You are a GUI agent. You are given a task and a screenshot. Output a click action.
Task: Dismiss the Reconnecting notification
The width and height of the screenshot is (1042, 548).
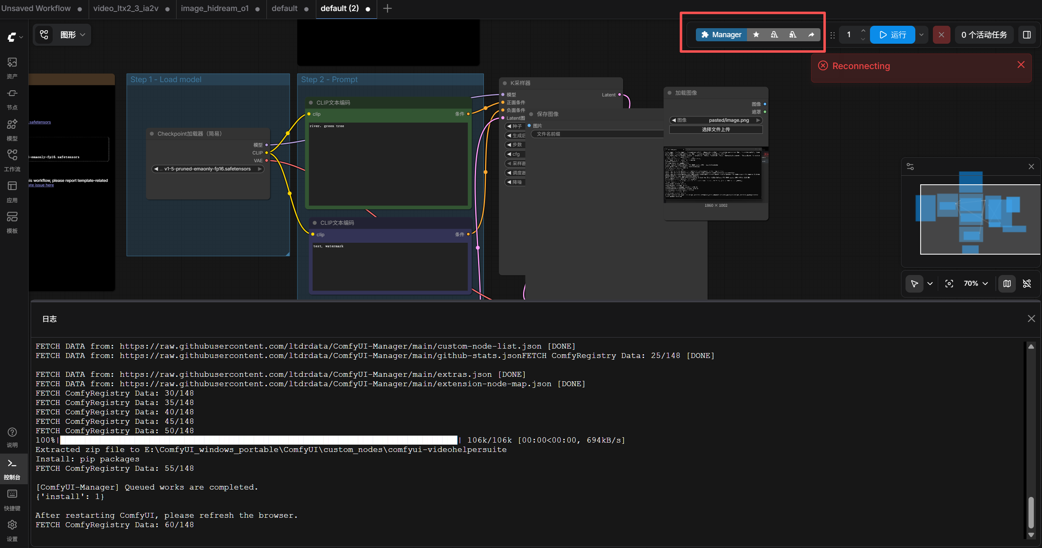pyautogui.click(x=1021, y=65)
